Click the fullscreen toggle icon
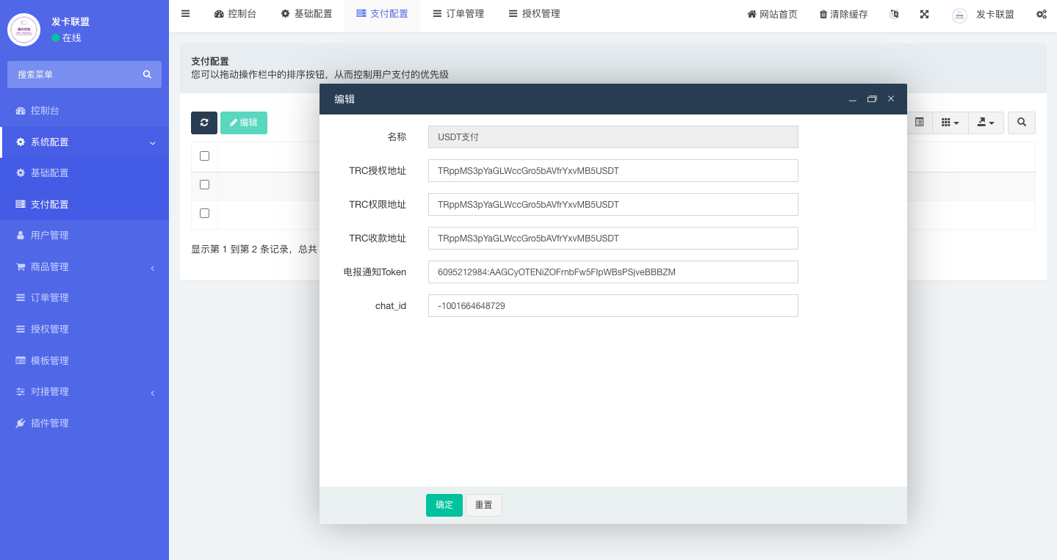 pyautogui.click(x=925, y=15)
